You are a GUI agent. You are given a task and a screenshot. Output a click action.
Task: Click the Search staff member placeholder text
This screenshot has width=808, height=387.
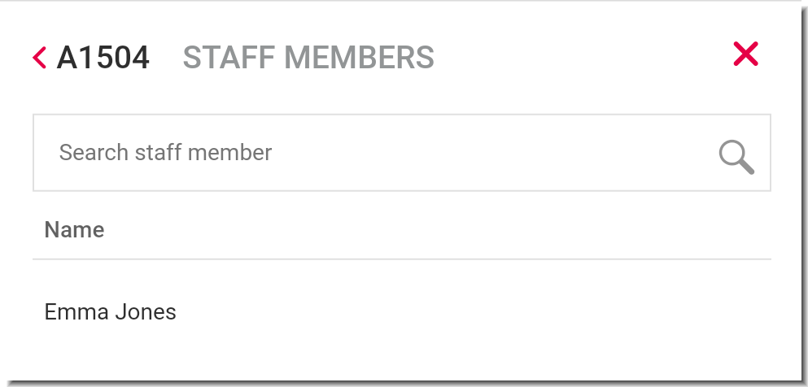point(165,152)
